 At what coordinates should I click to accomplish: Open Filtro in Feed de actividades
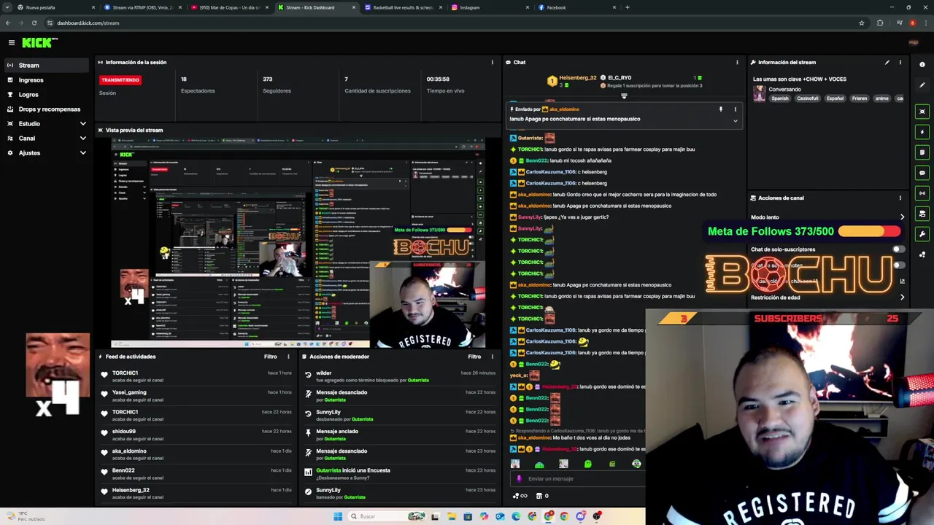click(271, 357)
